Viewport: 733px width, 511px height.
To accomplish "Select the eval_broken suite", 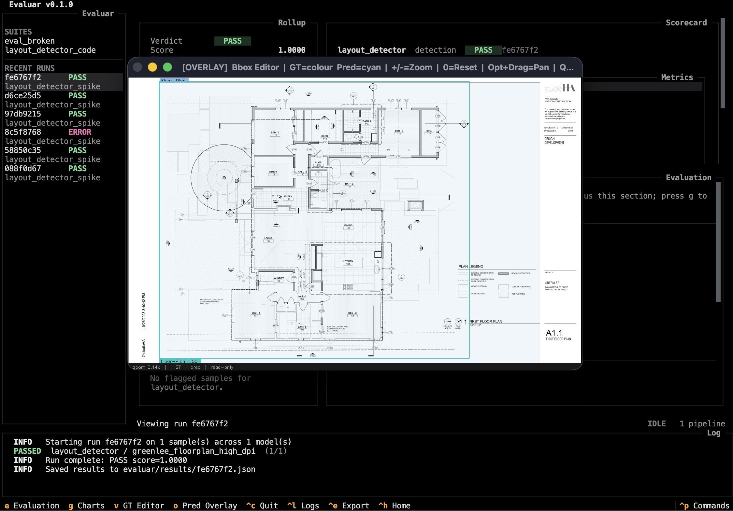I will tap(30, 41).
